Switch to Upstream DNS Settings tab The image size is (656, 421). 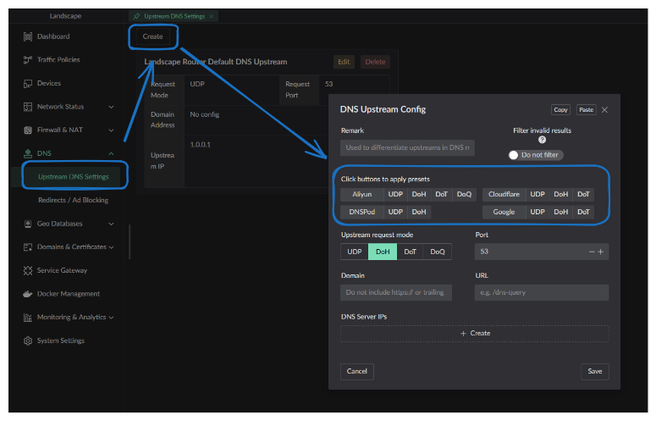click(x=174, y=16)
